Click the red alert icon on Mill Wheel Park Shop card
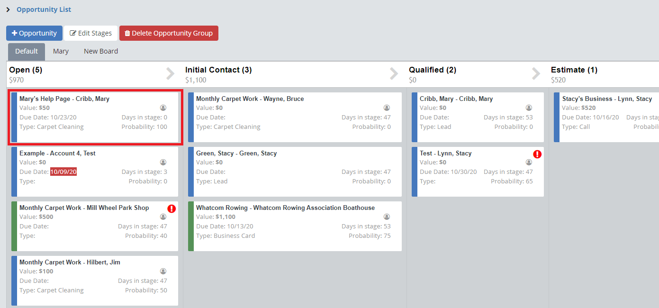659x308 pixels. click(172, 208)
